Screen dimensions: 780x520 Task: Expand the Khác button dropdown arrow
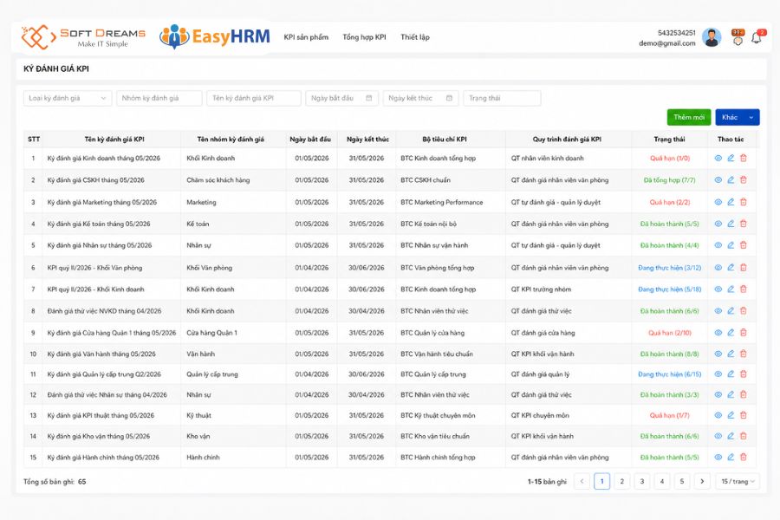point(751,118)
